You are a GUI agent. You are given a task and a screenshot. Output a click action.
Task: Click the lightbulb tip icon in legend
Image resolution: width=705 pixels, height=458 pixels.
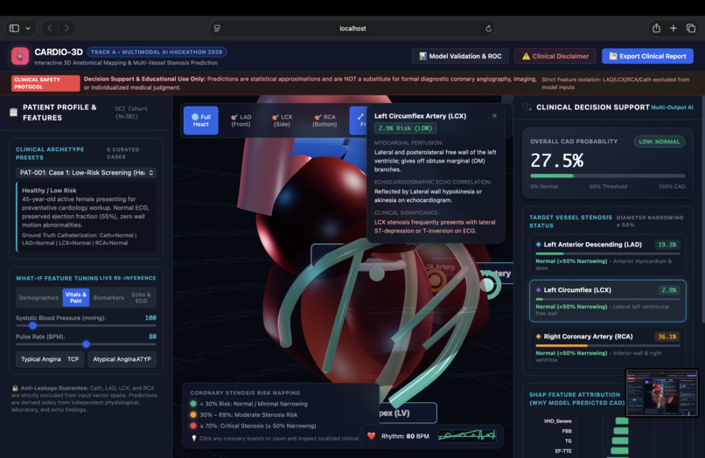[194, 438]
